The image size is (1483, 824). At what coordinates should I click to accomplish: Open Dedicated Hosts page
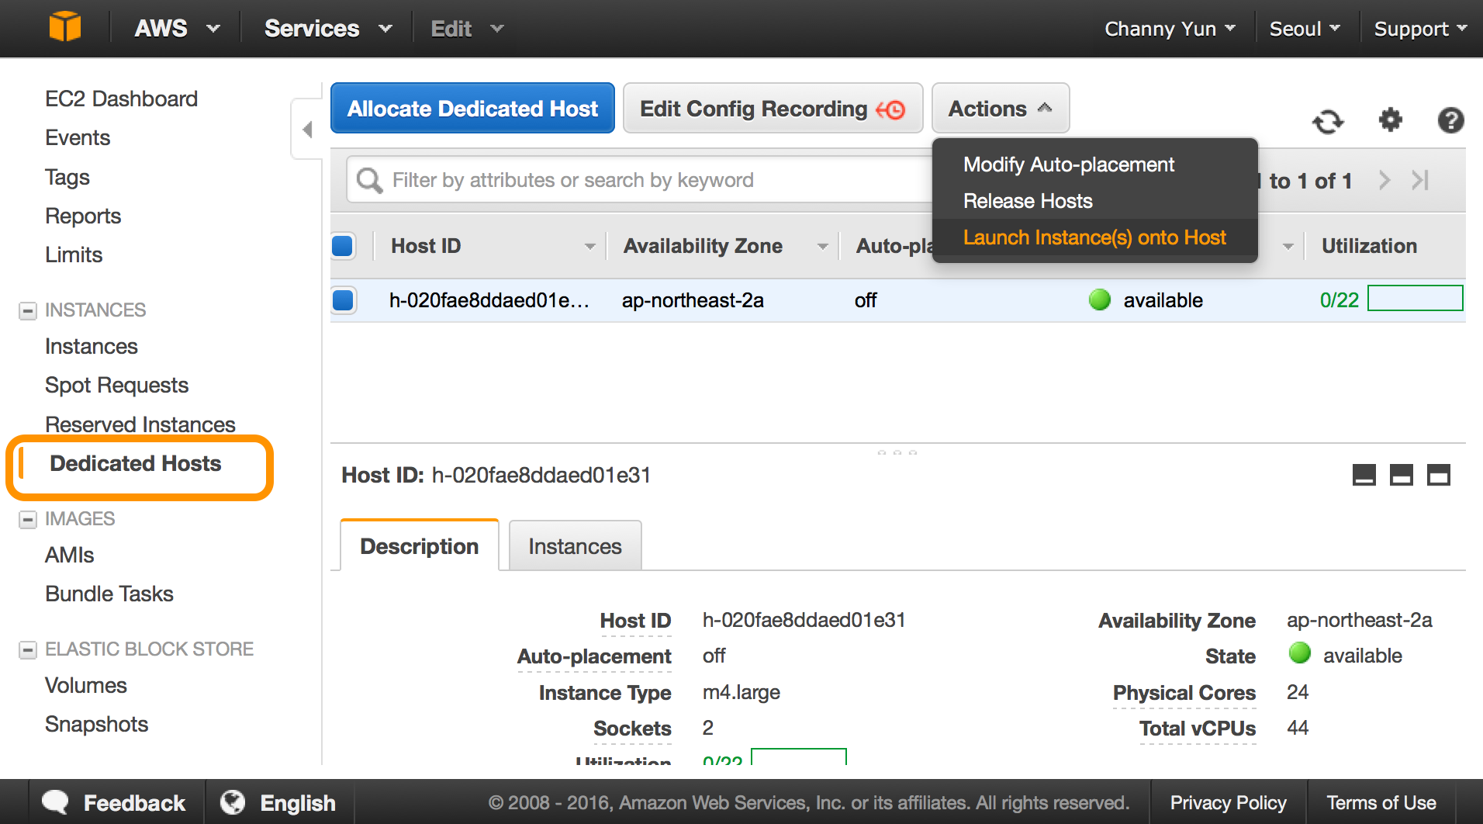pyautogui.click(x=136, y=463)
